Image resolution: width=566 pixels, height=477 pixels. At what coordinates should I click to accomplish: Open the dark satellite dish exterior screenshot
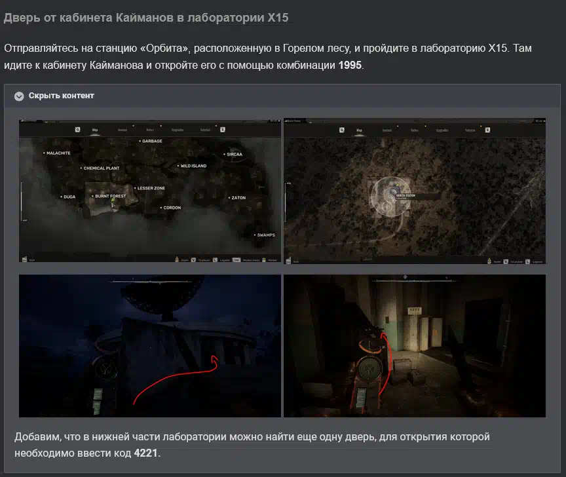point(150,346)
